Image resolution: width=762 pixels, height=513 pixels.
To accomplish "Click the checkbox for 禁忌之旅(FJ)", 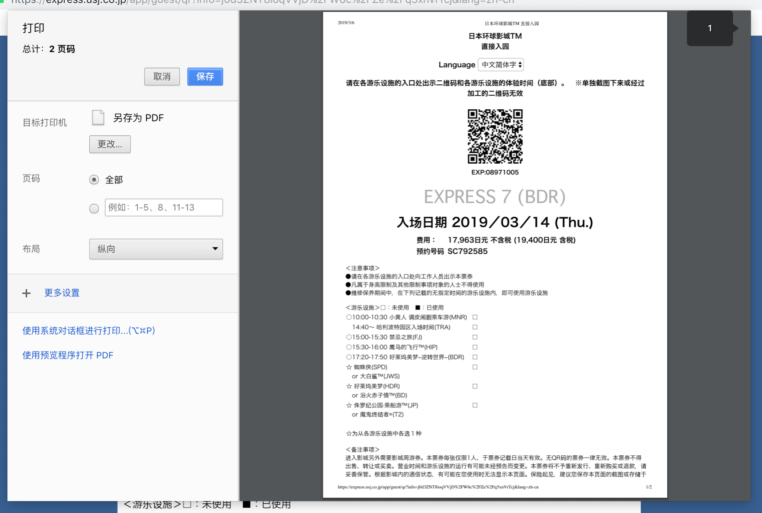I will tap(475, 337).
